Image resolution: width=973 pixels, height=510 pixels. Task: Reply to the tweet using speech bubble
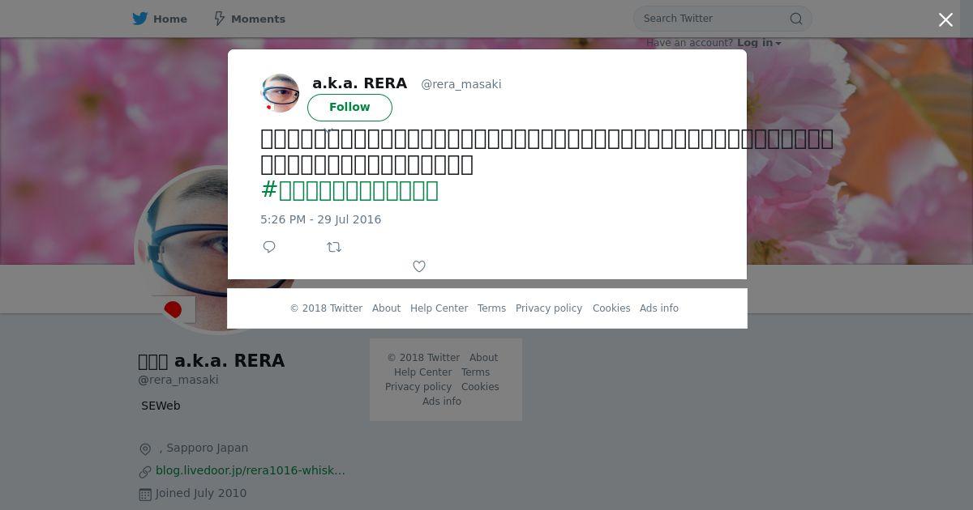269,247
